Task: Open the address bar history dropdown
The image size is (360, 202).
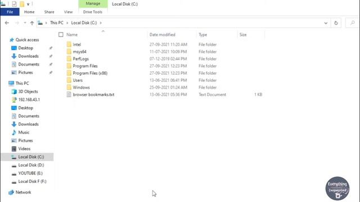Action: click(x=326, y=23)
